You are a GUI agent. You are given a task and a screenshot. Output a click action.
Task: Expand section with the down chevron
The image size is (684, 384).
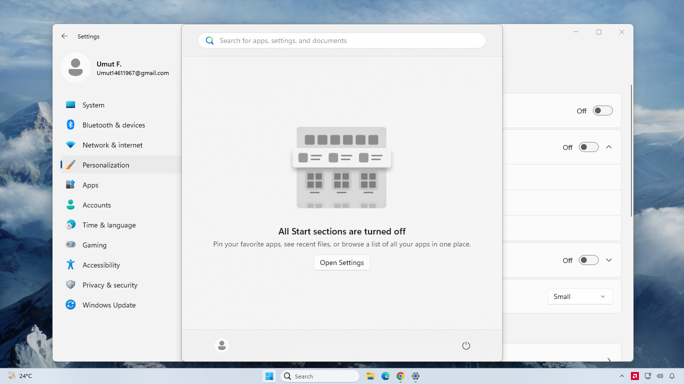[x=609, y=260]
